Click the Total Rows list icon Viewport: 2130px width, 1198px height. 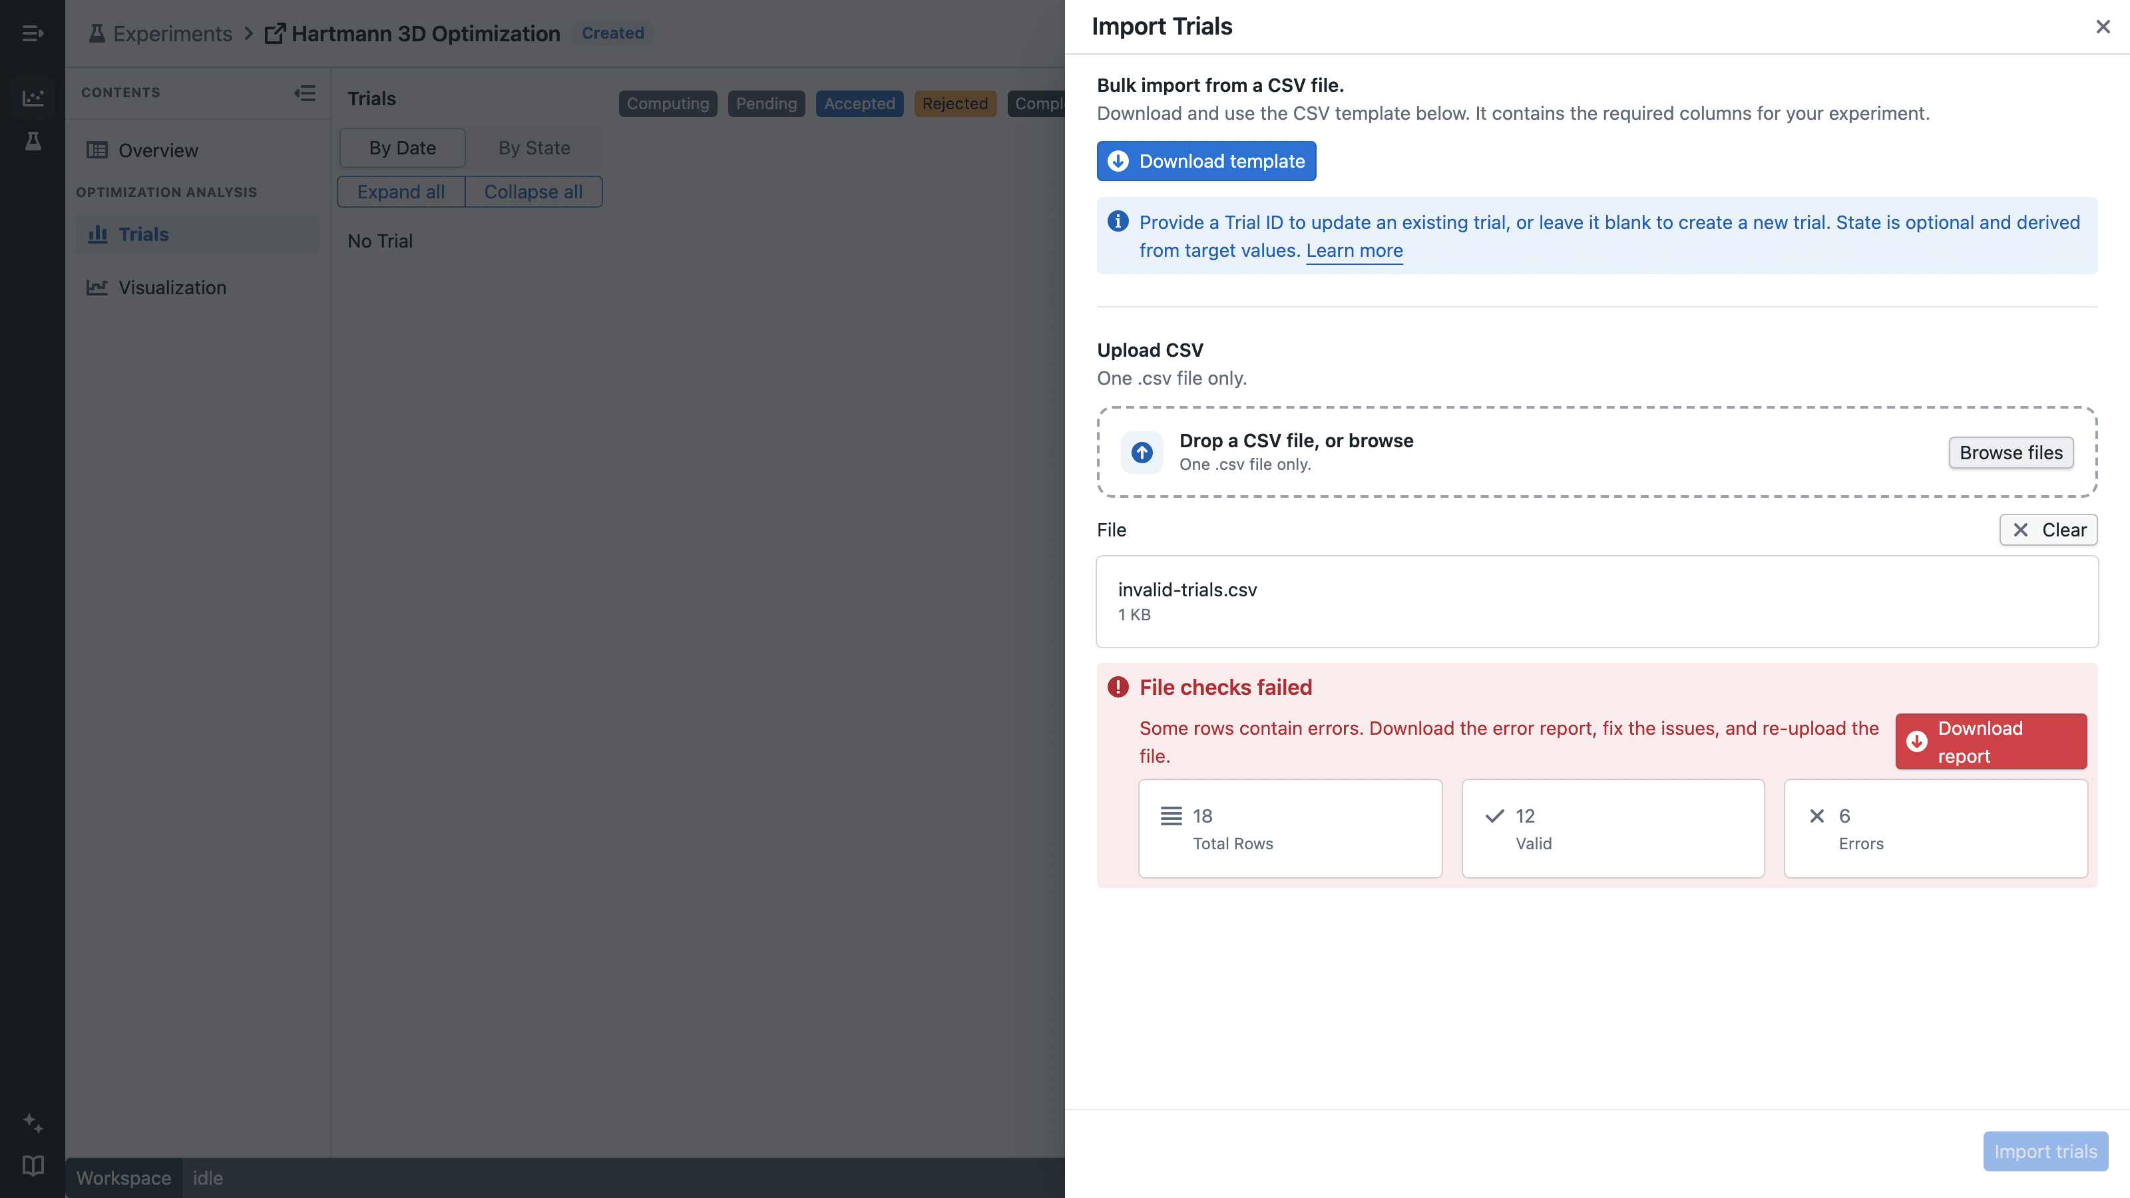[1171, 816]
